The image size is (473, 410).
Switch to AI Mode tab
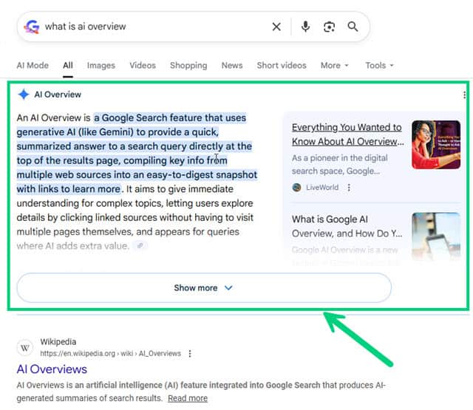pyautogui.click(x=33, y=66)
